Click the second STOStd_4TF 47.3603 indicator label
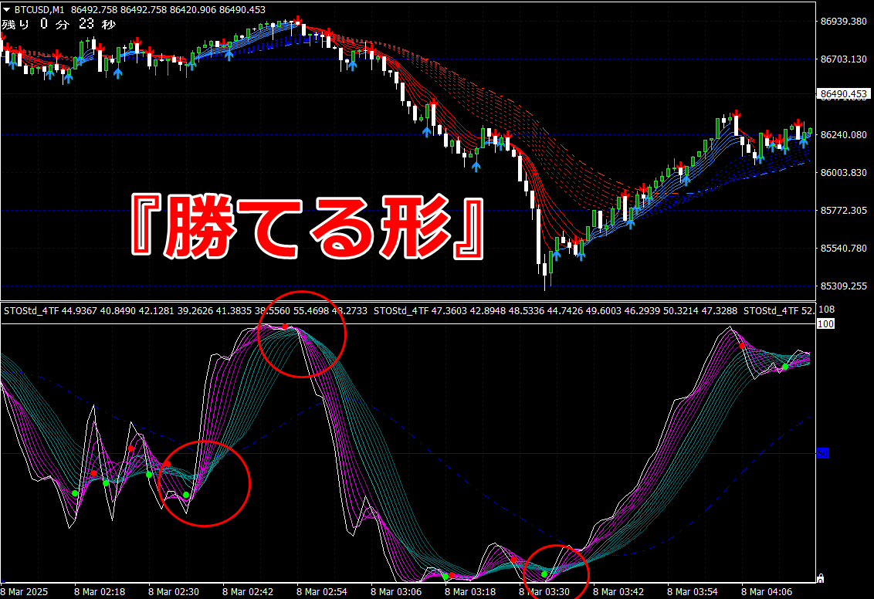The height and width of the screenshot is (599, 874). point(555,311)
